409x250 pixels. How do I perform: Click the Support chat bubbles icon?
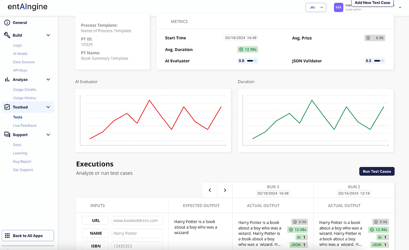(7, 134)
